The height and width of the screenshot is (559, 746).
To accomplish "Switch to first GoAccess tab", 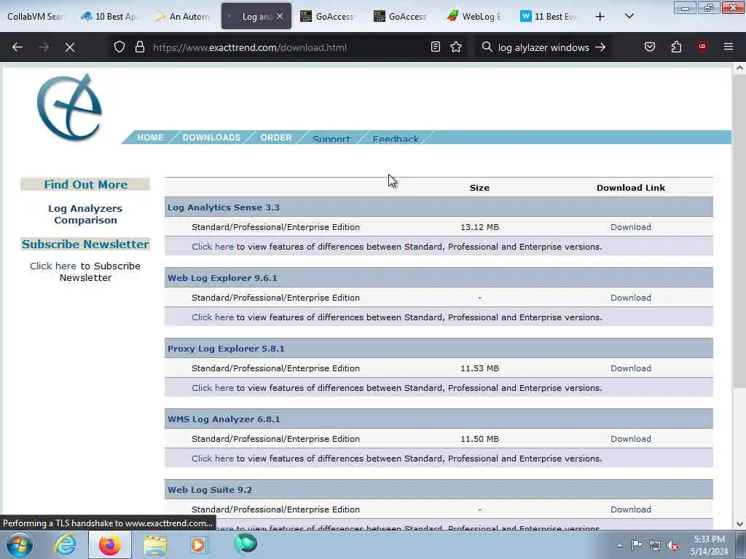I will [328, 16].
